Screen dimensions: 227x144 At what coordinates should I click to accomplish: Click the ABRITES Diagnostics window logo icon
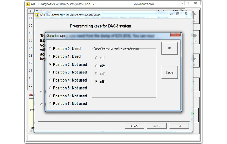pyautogui.click(x=28, y=4)
